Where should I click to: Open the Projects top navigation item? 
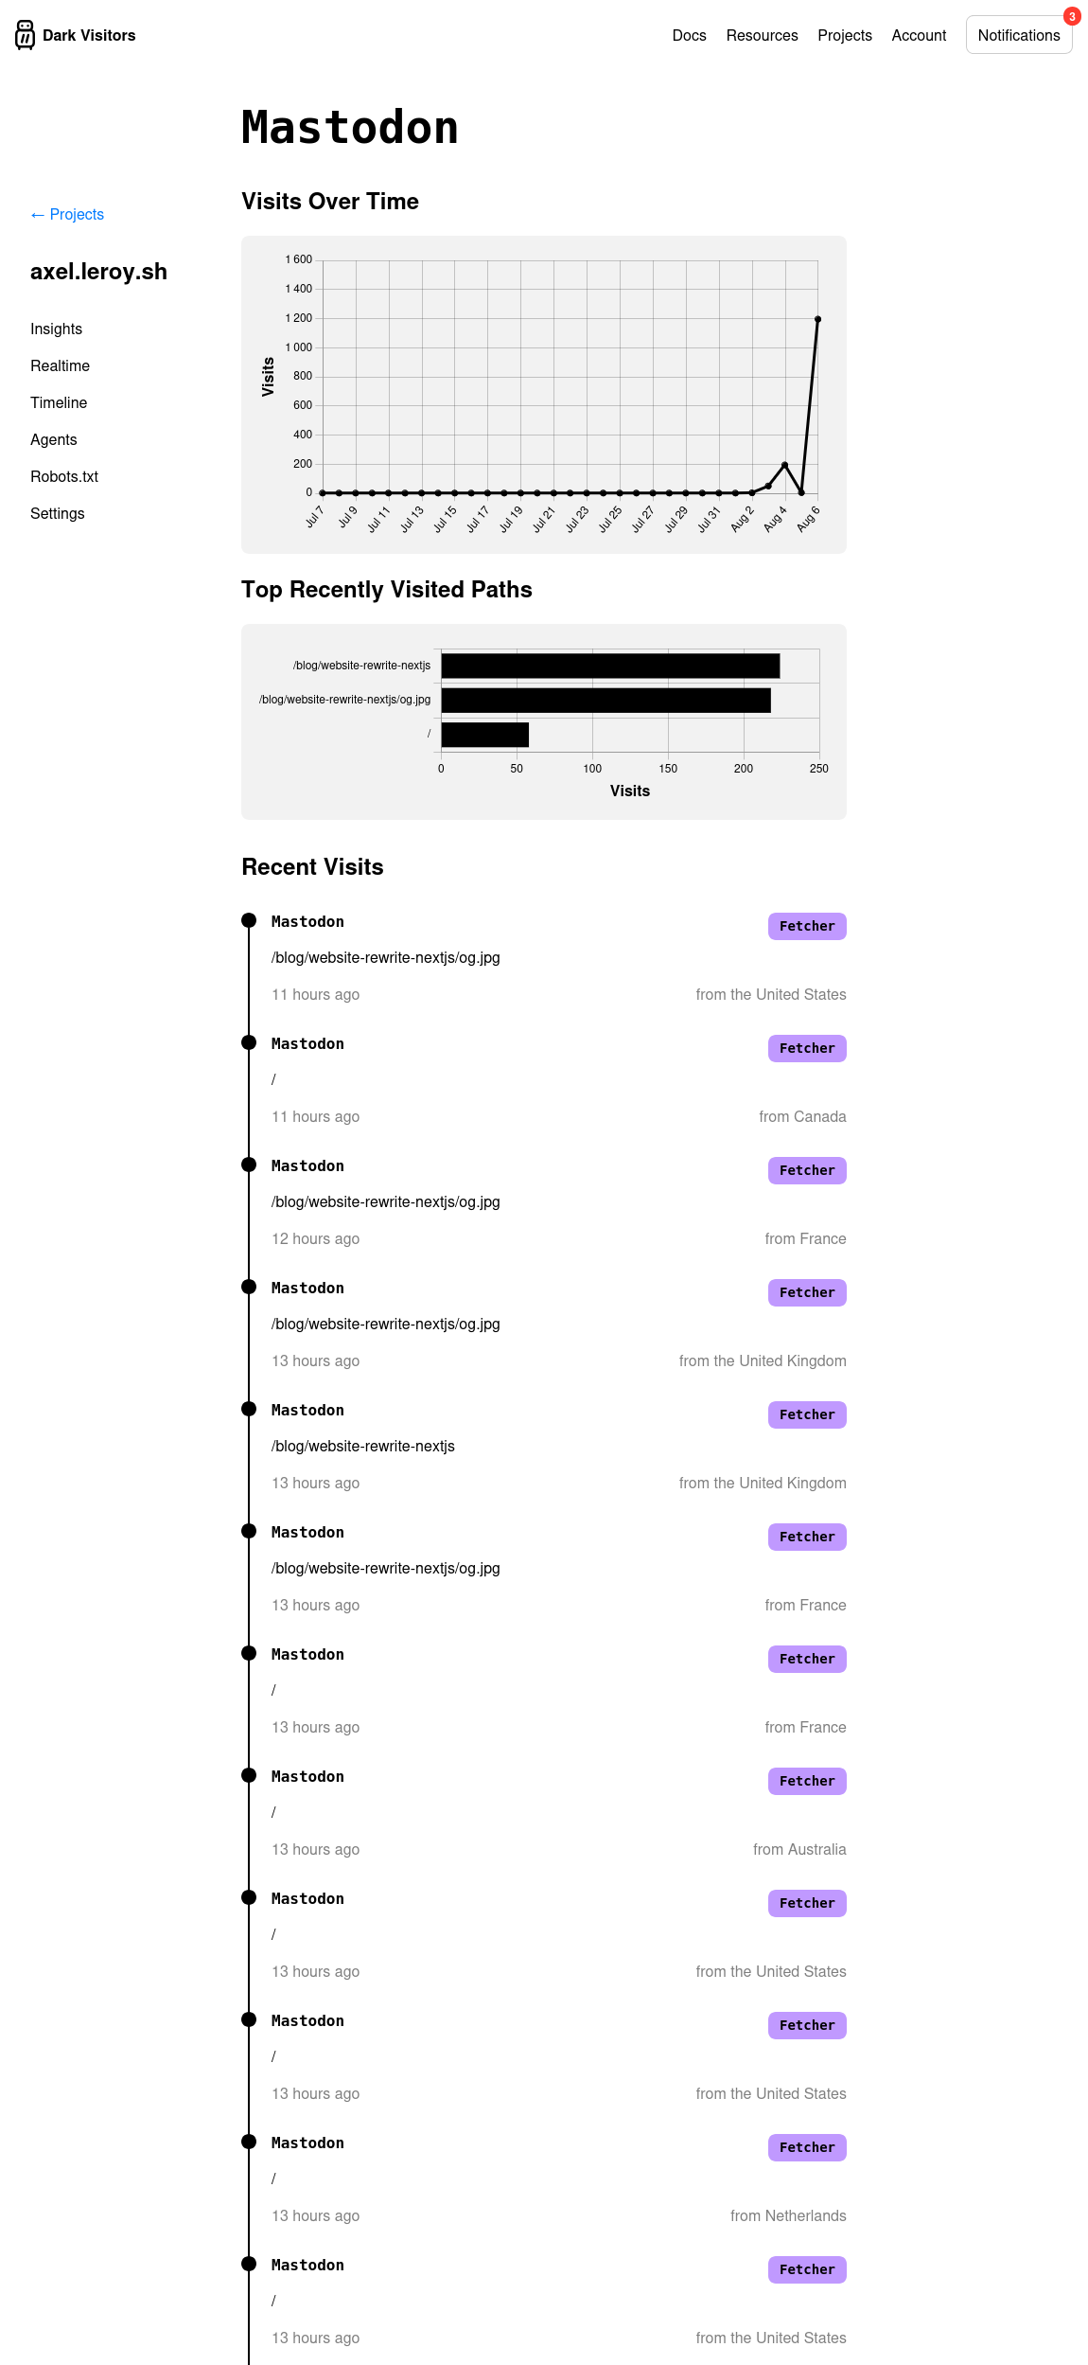[845, 35]
